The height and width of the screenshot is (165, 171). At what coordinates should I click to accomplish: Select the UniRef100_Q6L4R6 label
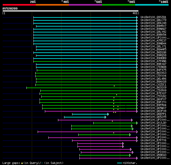(153, 79)
